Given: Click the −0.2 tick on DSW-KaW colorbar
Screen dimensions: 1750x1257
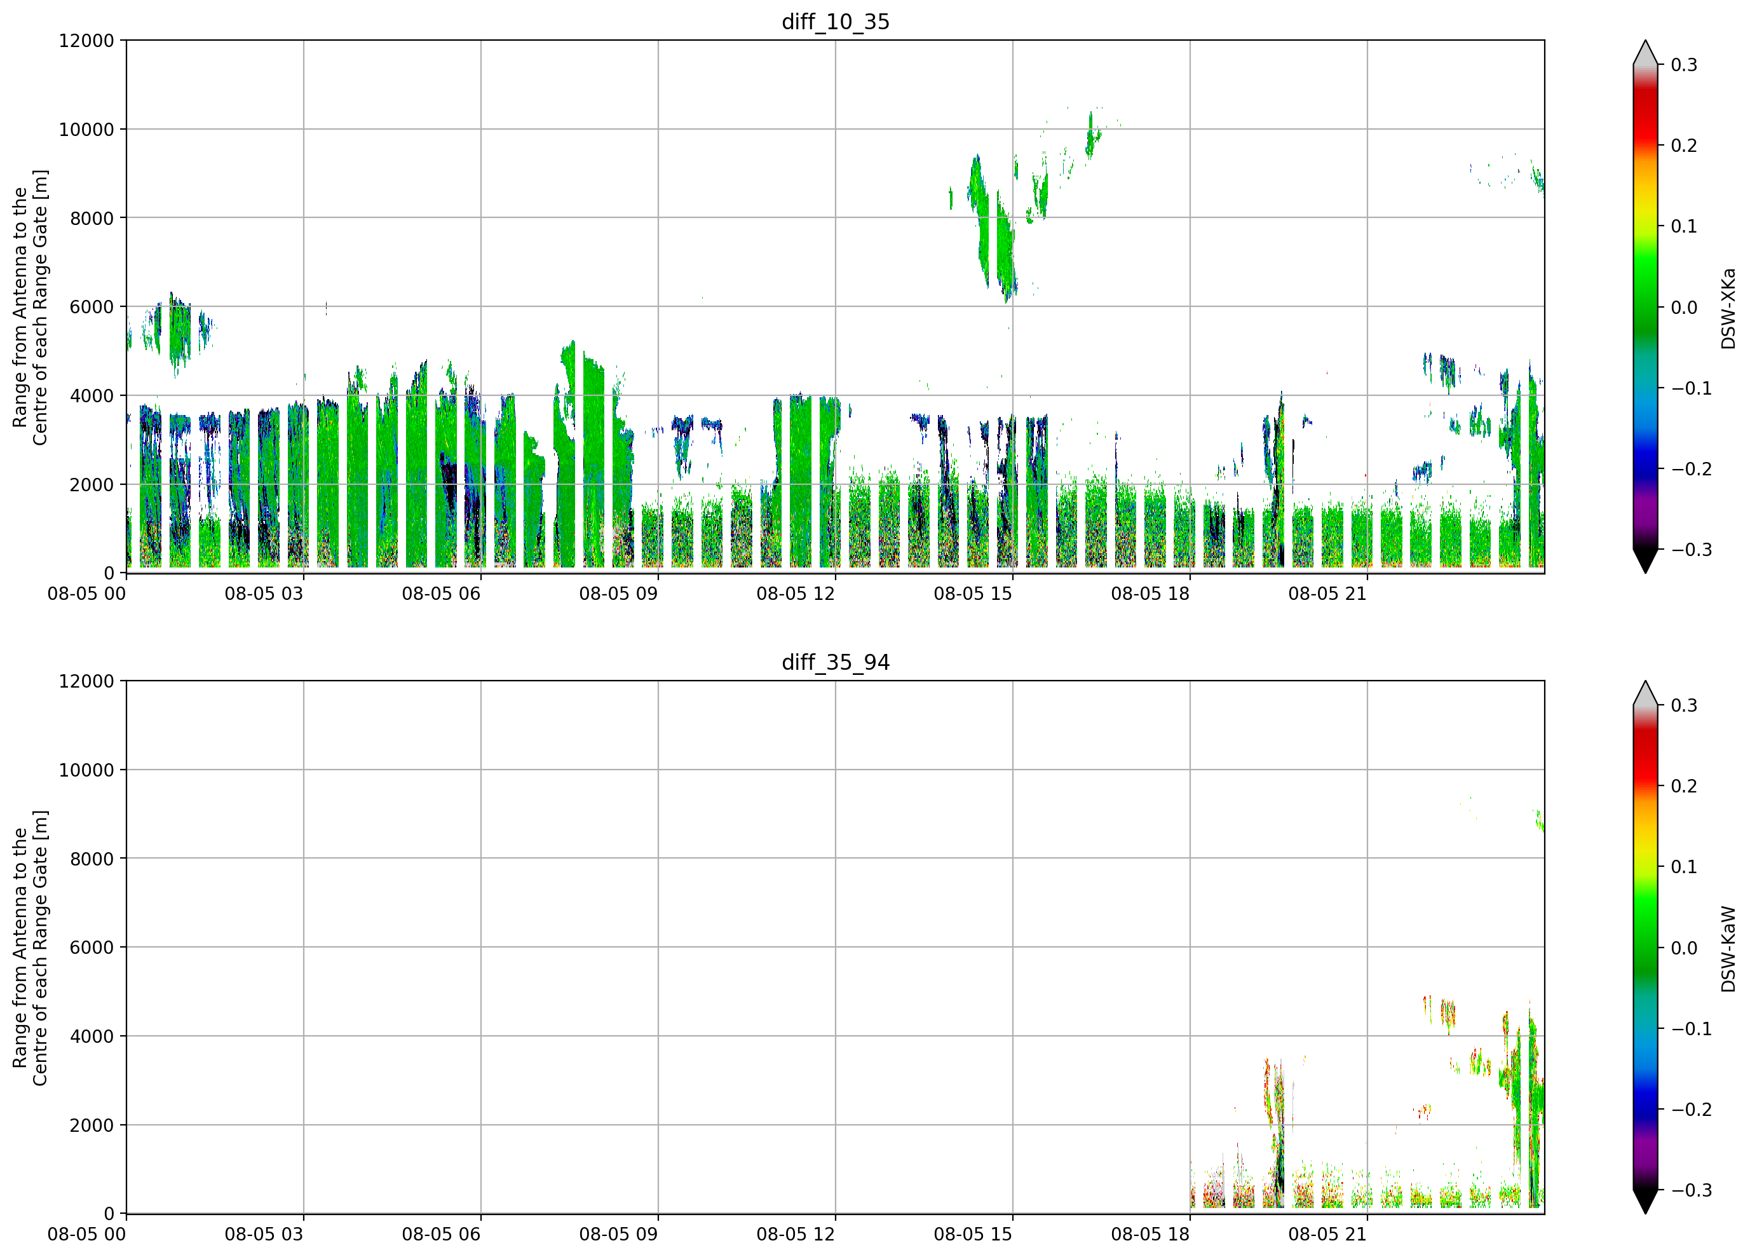Looking at the screenshot, I should click(1692, 1109).
